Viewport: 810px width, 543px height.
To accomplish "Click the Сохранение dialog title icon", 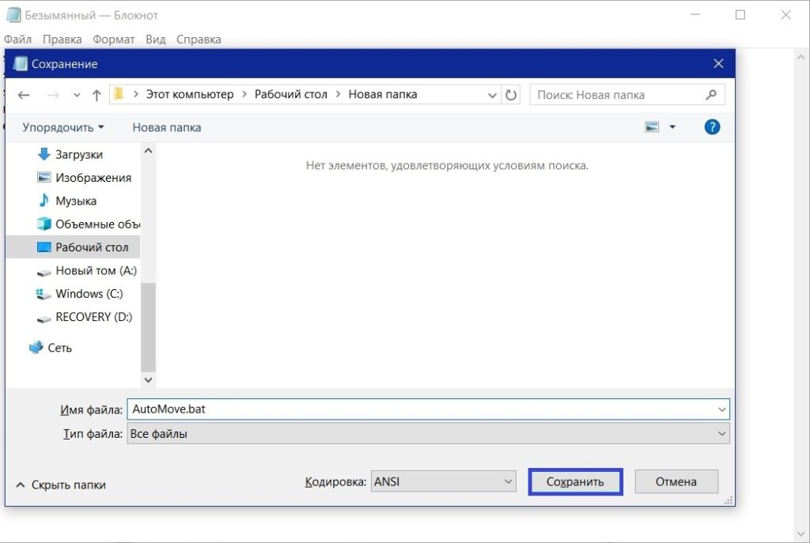I will 20,63.
